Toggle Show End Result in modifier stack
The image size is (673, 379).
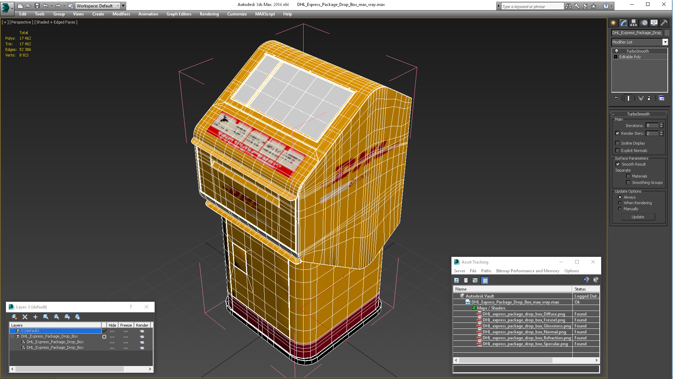pos(628,98)
